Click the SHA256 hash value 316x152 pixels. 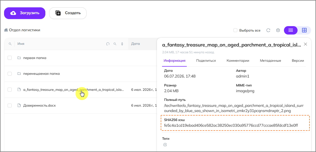click(x=231, y=126)
